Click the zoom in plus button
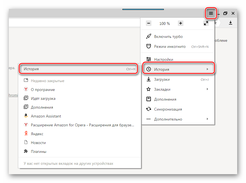 point(181,23)
